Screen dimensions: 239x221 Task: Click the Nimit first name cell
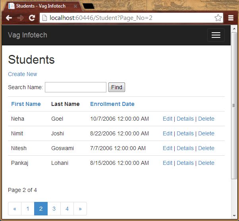pos(17,133)
